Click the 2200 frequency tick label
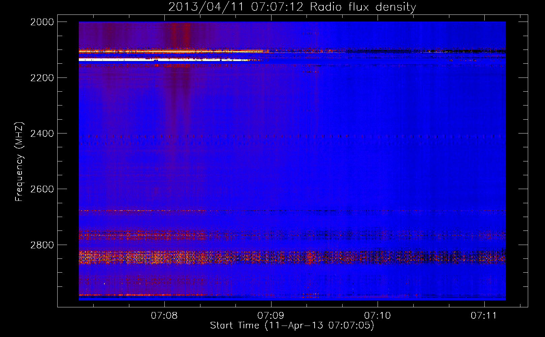This screenshot has height=337, width=545. (x=42, y=78)
